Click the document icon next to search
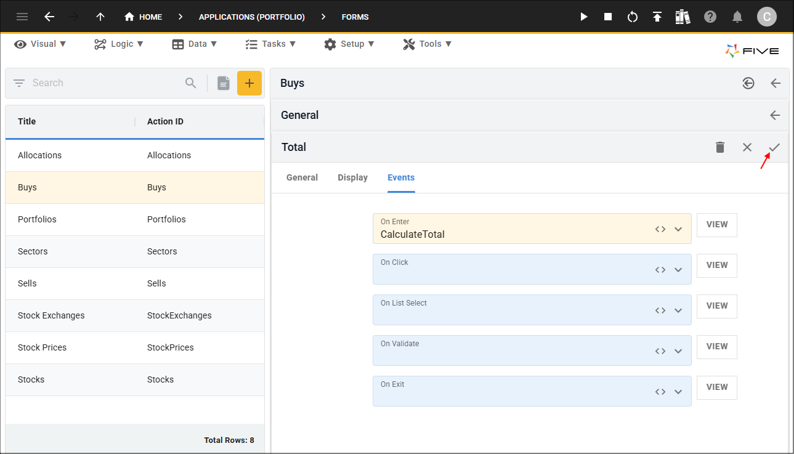 [x=224, y=83]
